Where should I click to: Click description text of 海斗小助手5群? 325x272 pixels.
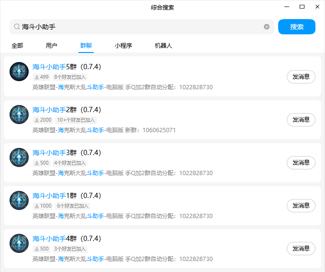click(122, 87)
